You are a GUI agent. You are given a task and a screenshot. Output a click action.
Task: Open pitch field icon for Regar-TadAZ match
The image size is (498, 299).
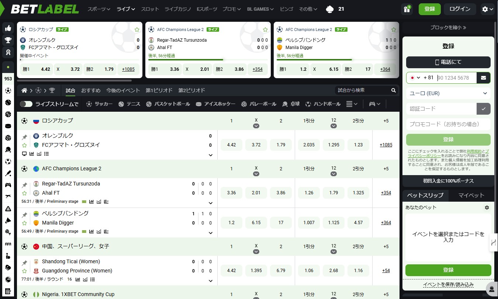coord(84,202)
